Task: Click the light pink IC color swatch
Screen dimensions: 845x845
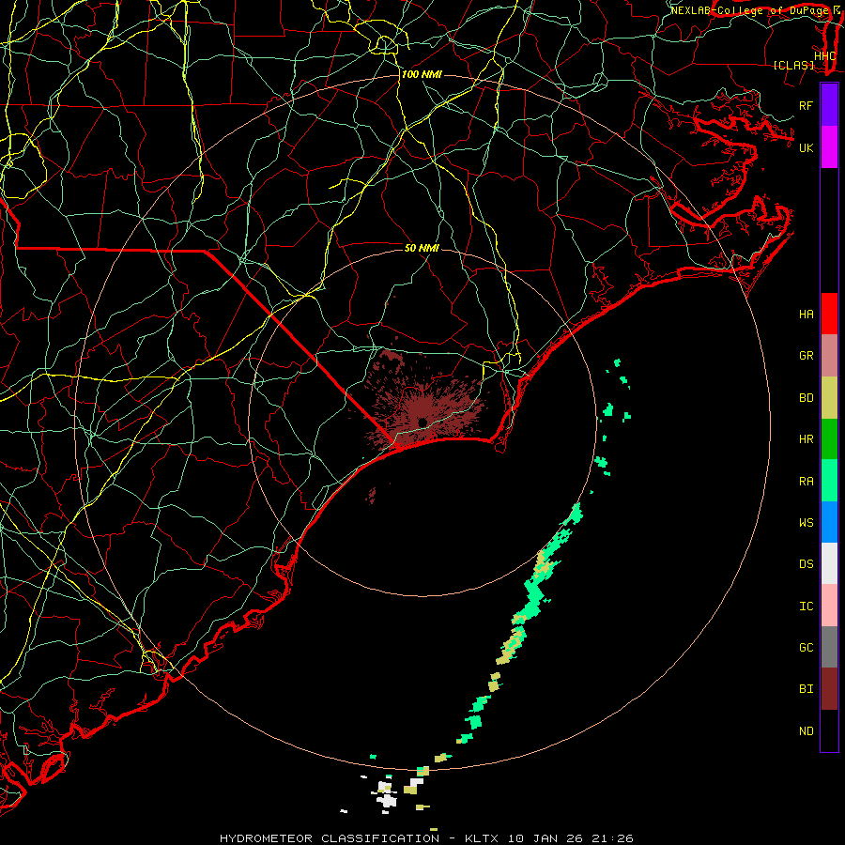Action: [x=829, y=606]
